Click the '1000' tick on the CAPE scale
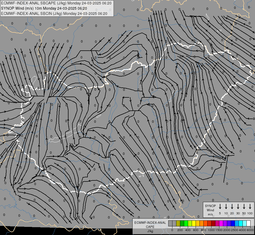Viewport: 255px width, 235px height. tap(211, 230)
